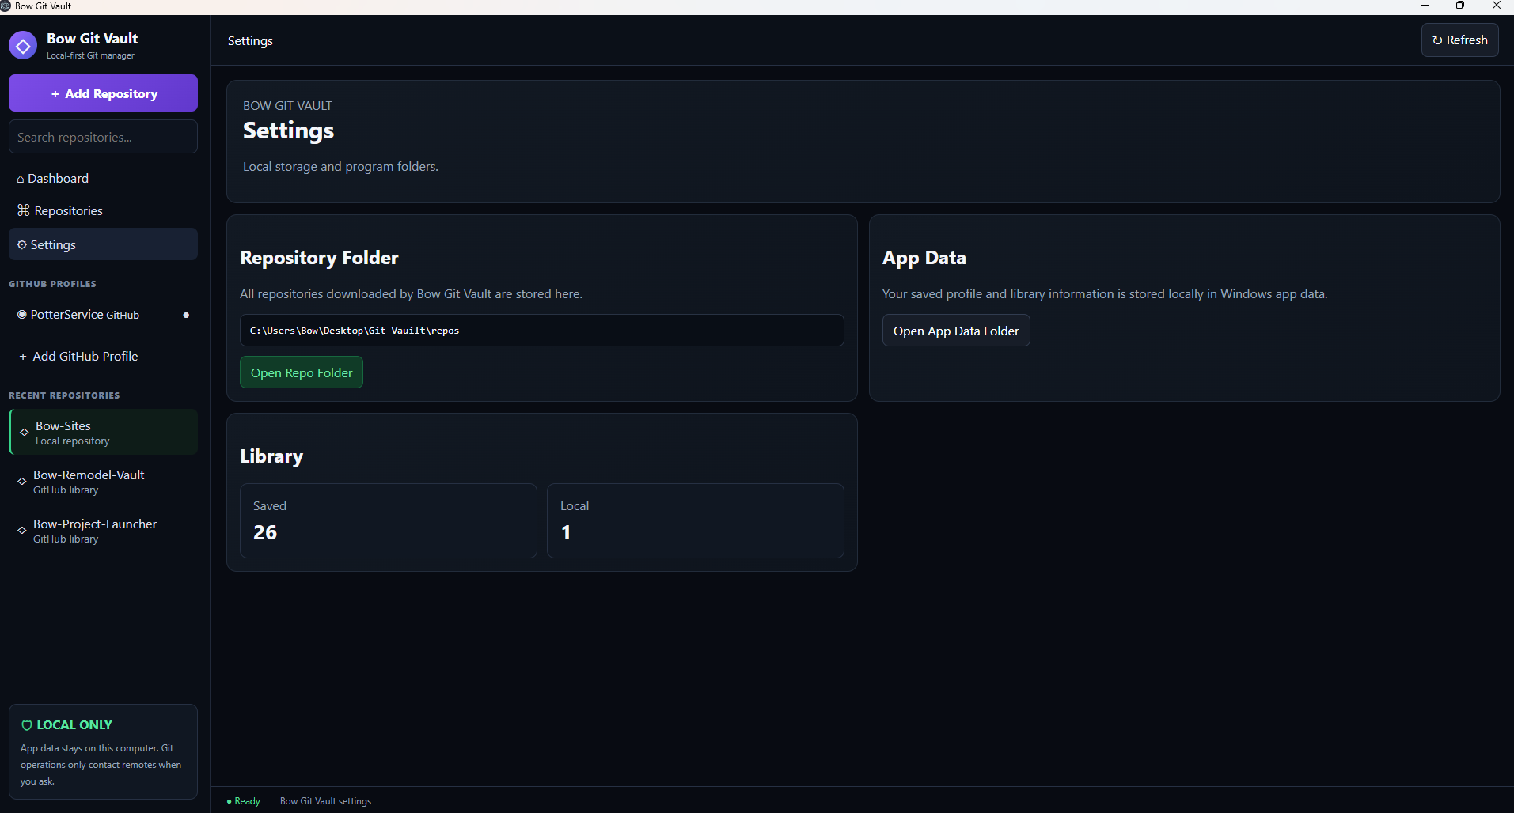Image resolution: width=1514 pixels, height=813 pixels.
Task: Click the Dashboard home icon
Action: (x=21, y=180)
